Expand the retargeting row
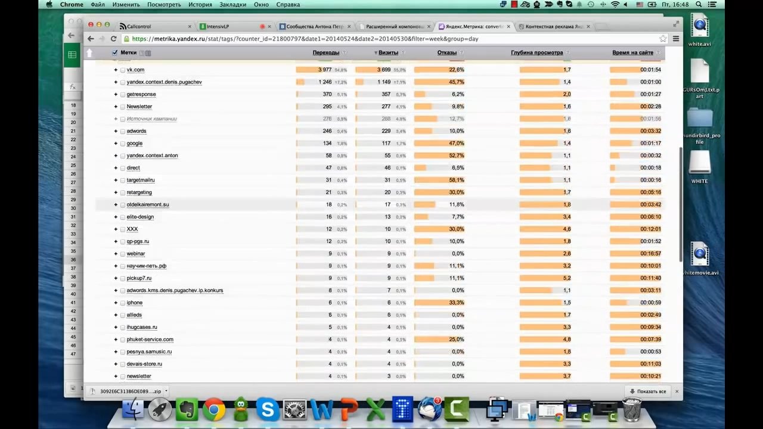Viewport: 763px width, 429px height. point(116,192)
